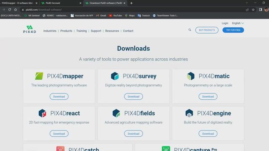The width and height of the screenshot is (269, 151).
Task: Close the Pix4D Account browser tab
Action: tap(80, 3)
